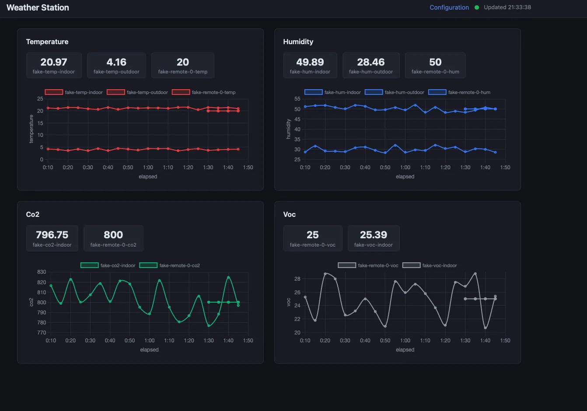Click the 55 tick on the Humidity chart axis
The image size is (587, 411).
(x=297, y=99)
